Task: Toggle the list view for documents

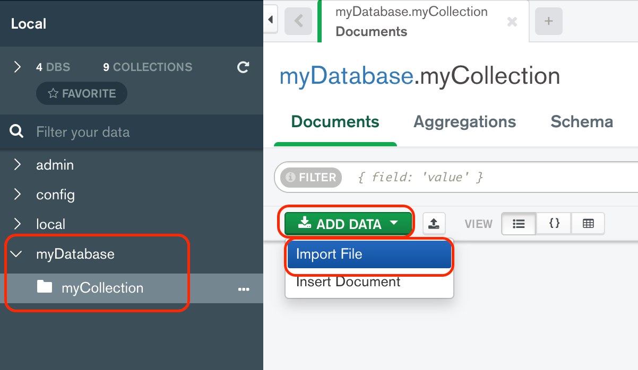Action: [518, 223]
